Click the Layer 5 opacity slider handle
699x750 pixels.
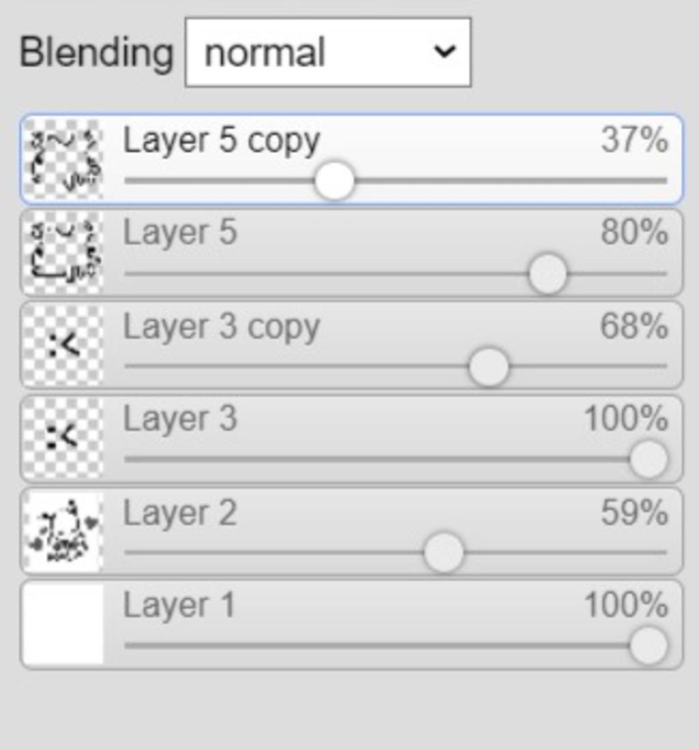click(547, 274)
